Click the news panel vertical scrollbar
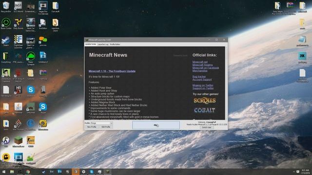312x175 pixels. point(226,83)
